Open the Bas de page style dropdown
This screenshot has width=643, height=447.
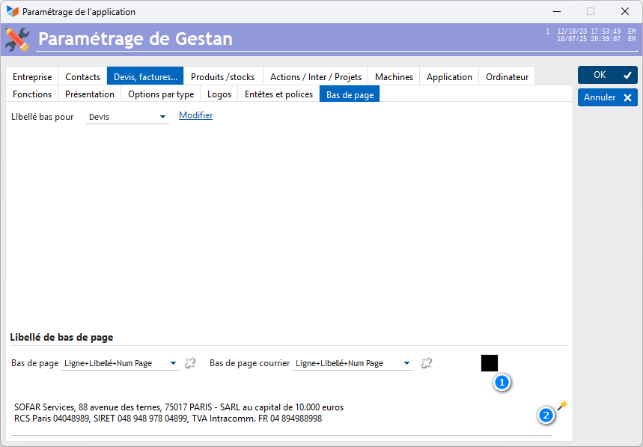click(174, 363)
